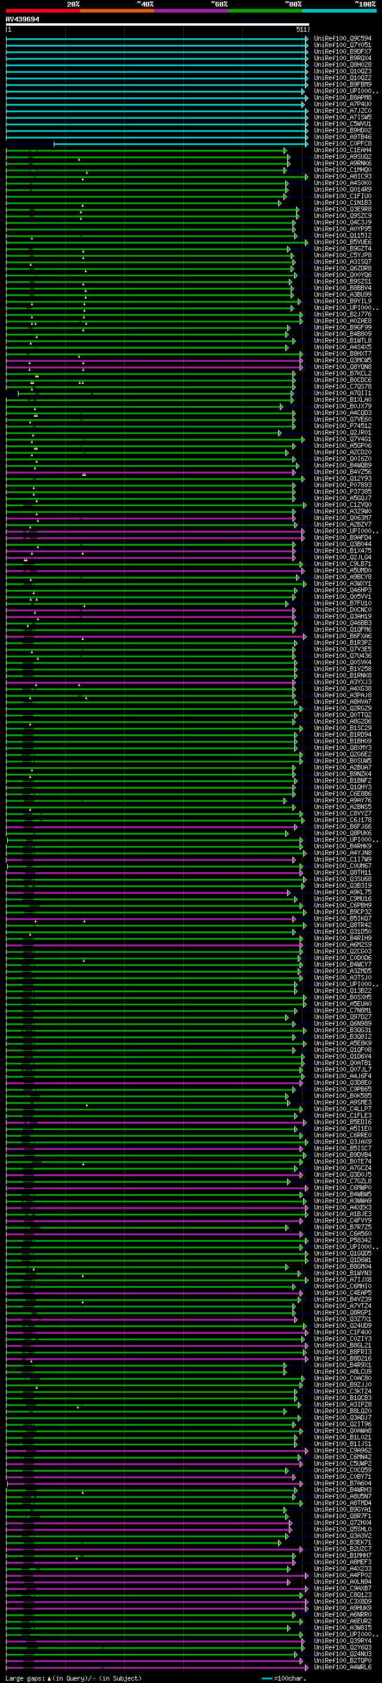Image resolution: width=382 pixels, height=1683 pixels.
Task: Select the query label AV439694
Action: 22,19
